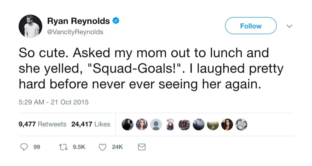This screenshot has height=166, width=312.
Task: Open the misty forest liker avatar
Action: pos(199,124)
